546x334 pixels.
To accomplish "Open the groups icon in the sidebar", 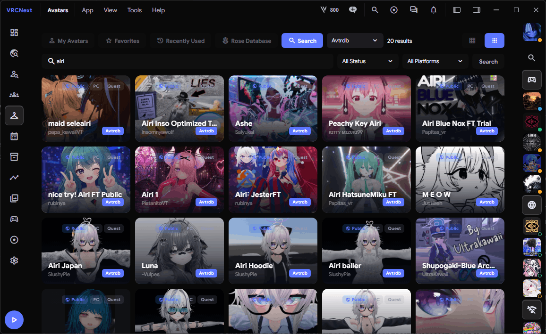I will click(14, 95).
